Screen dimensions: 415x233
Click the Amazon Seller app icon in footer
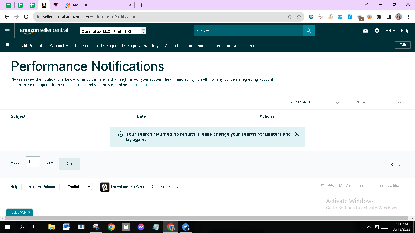[x=105, y=187]
